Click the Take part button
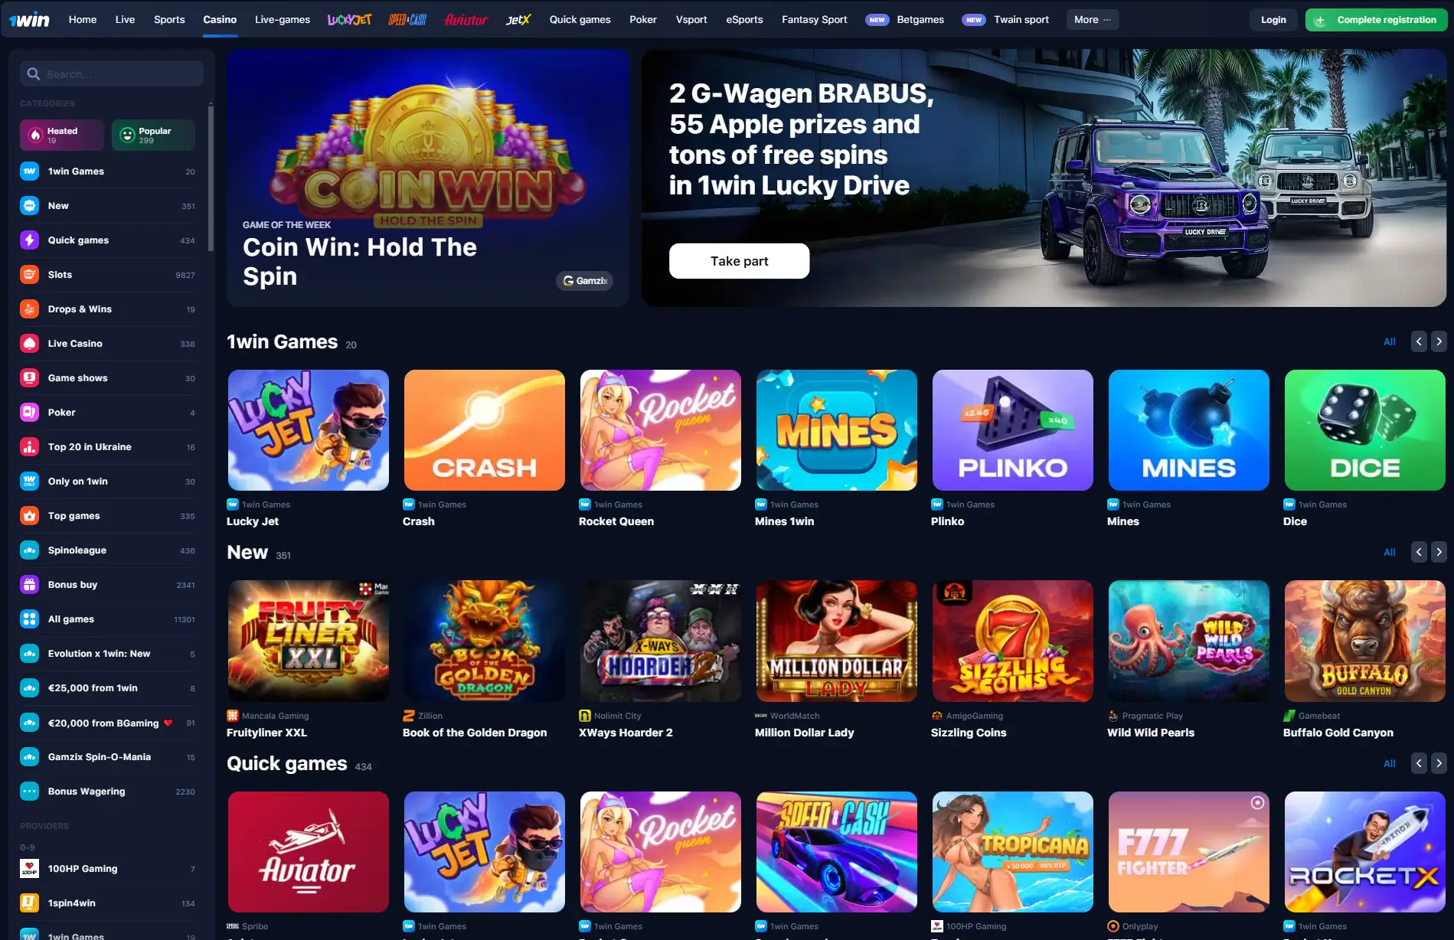This screenshot has width=1454, height=940. coord(739,261)
